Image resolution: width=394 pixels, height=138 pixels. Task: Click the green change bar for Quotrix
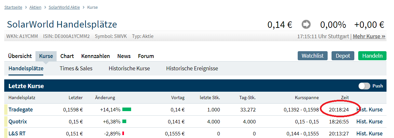(124, 121)
